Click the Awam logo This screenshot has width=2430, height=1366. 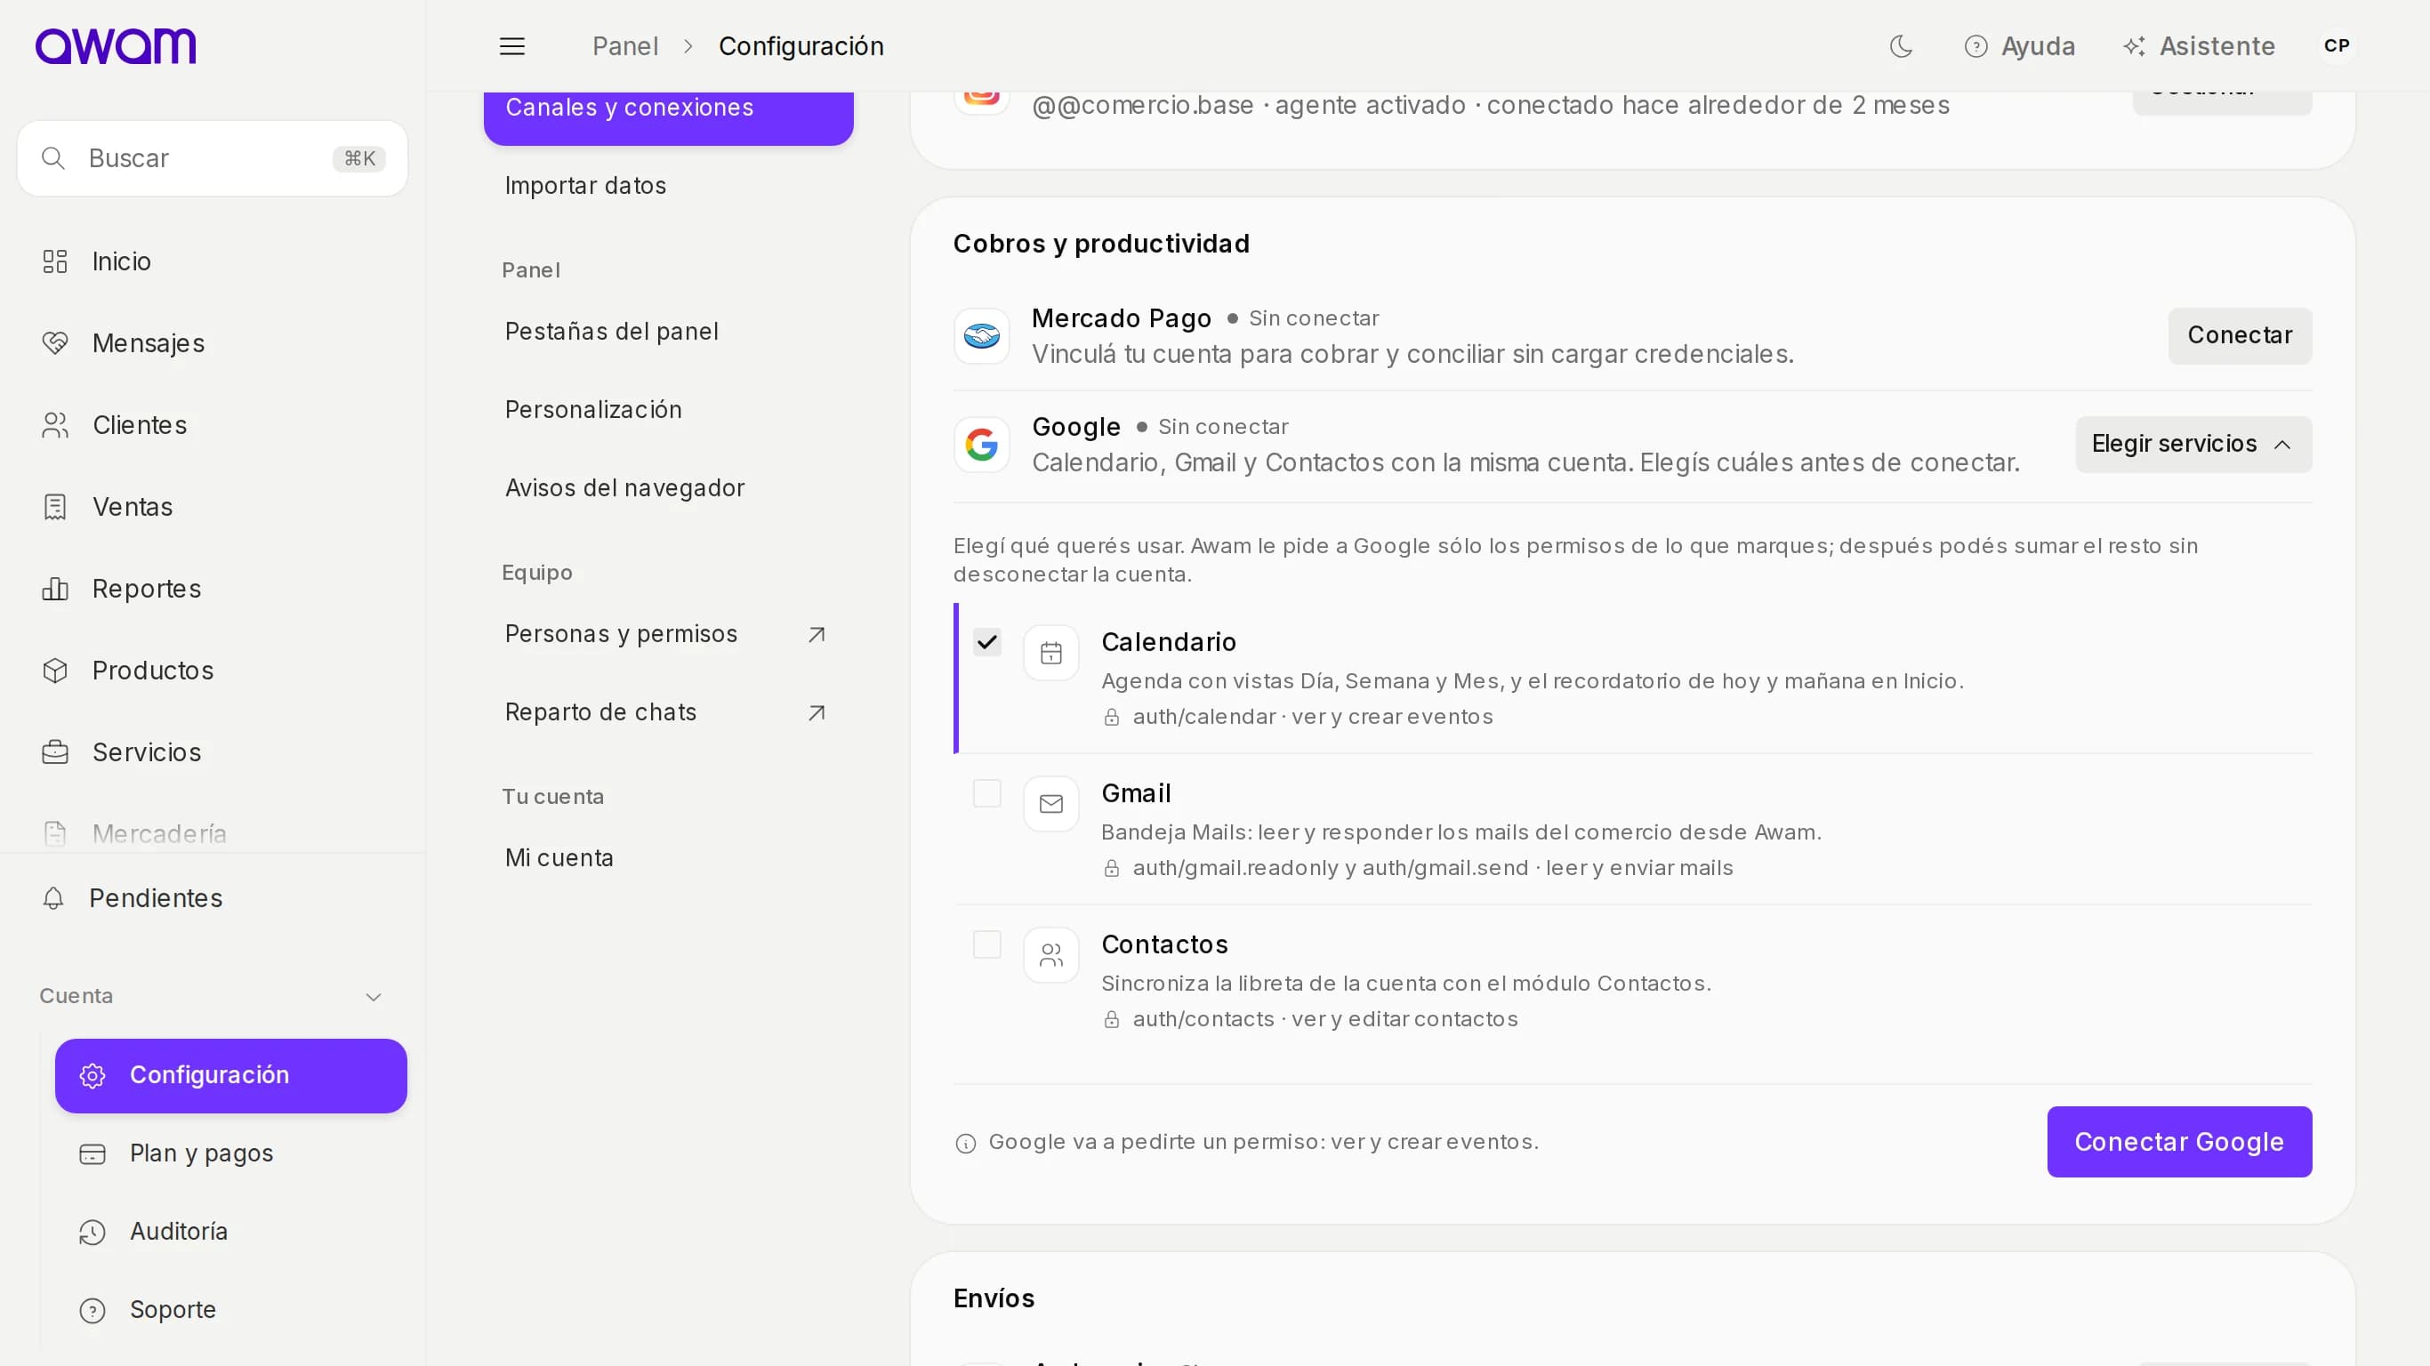click(115, 45)
